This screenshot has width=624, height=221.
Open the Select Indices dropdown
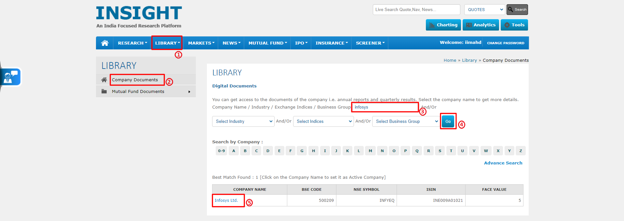point(323,122)
